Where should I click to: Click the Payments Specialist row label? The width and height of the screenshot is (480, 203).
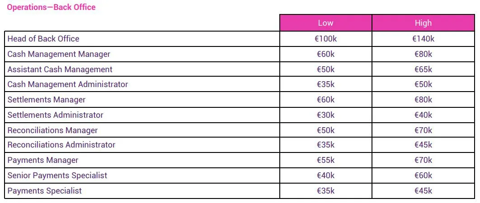coord(45,191)
